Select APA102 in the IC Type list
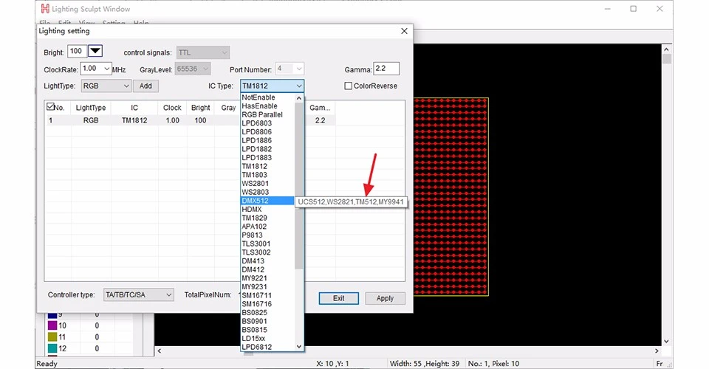Image resolution: width=709 pixels, height=369 pixels. tap(267, 227)
